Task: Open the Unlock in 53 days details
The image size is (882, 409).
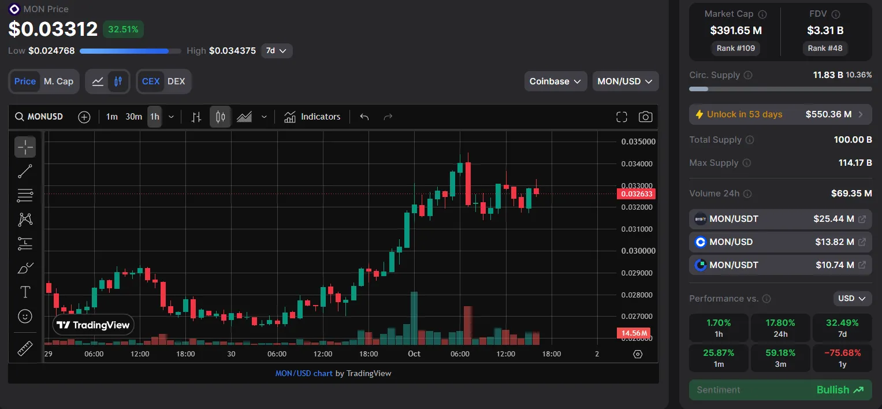Action: coord(780,114)
